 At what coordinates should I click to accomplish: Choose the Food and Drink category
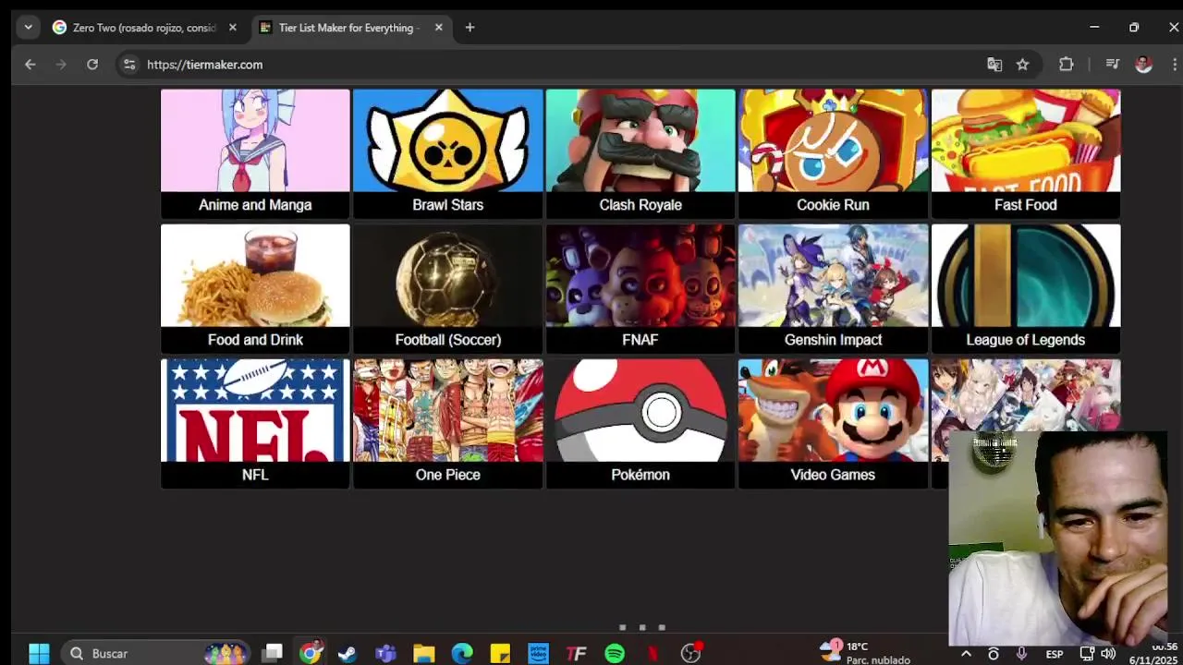tap(255, 288)
